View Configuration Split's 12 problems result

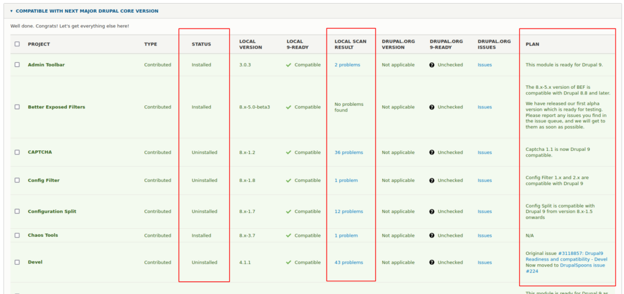pos(349,211)
